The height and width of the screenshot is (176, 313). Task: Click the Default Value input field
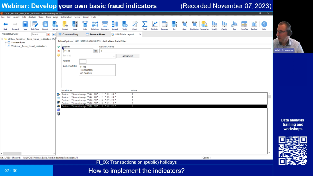tap(185, 51)
